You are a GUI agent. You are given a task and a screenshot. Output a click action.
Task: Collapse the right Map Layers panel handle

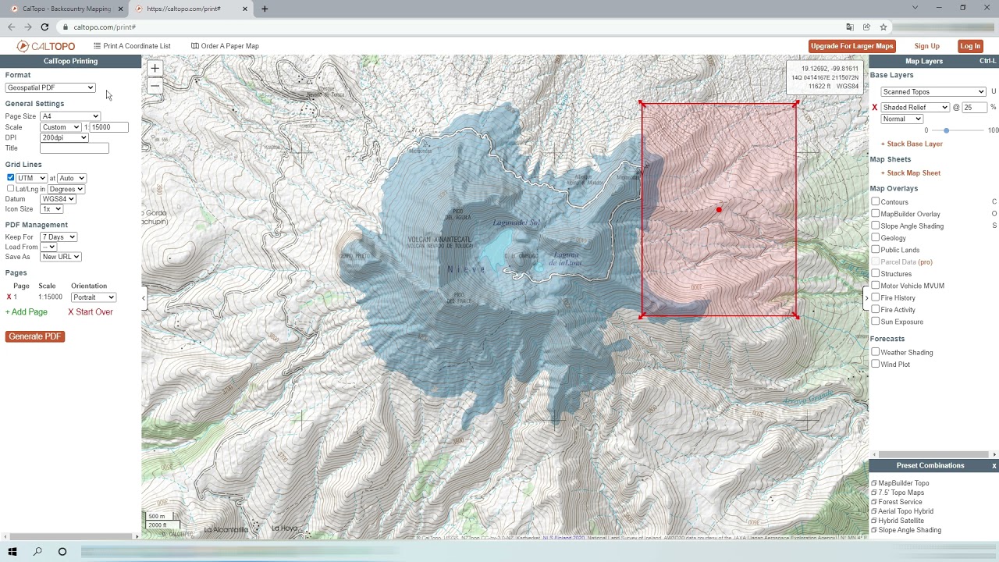866,298
